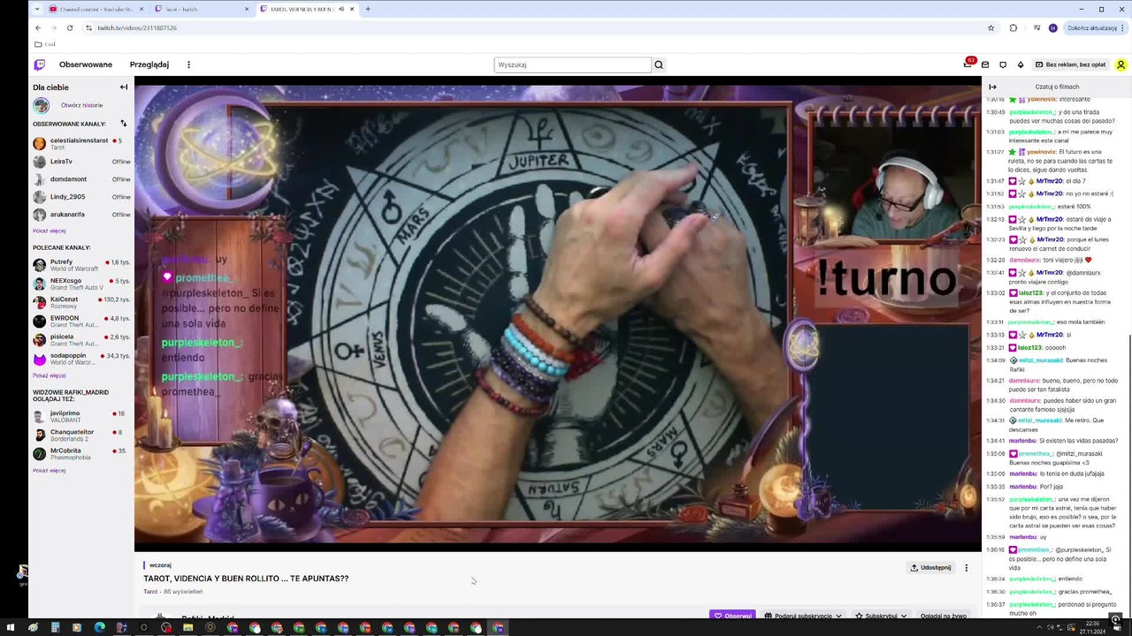This screenshot has width=1132, height=636.
Task: Bookmark this page with the star icon
Action: (x=990, y=27)
